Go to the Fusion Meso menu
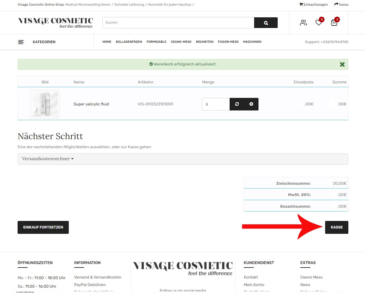 228,42
